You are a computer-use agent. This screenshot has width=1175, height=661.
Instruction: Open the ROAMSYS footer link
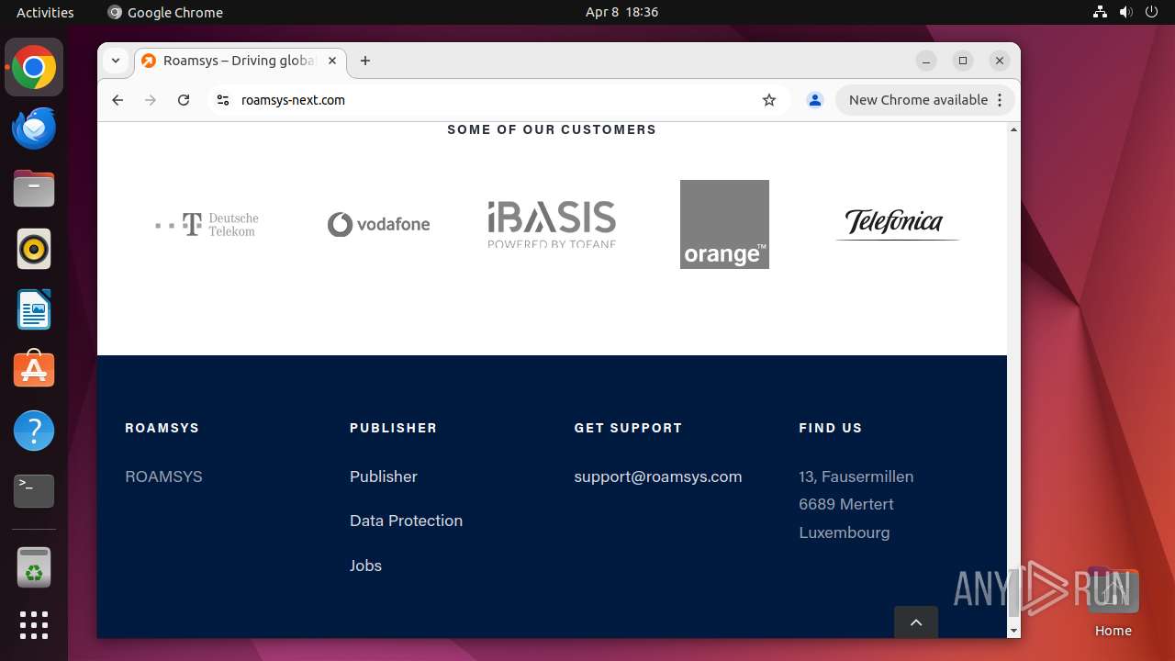(163, 476)
